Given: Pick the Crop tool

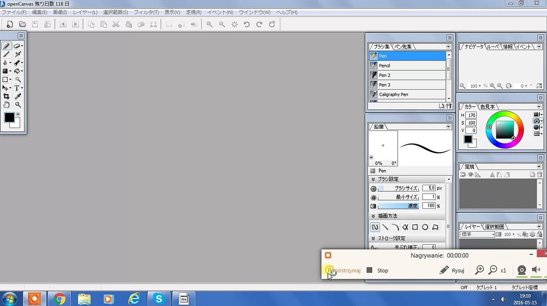Looking at the screenshot, I should click(x=6, y=96).
